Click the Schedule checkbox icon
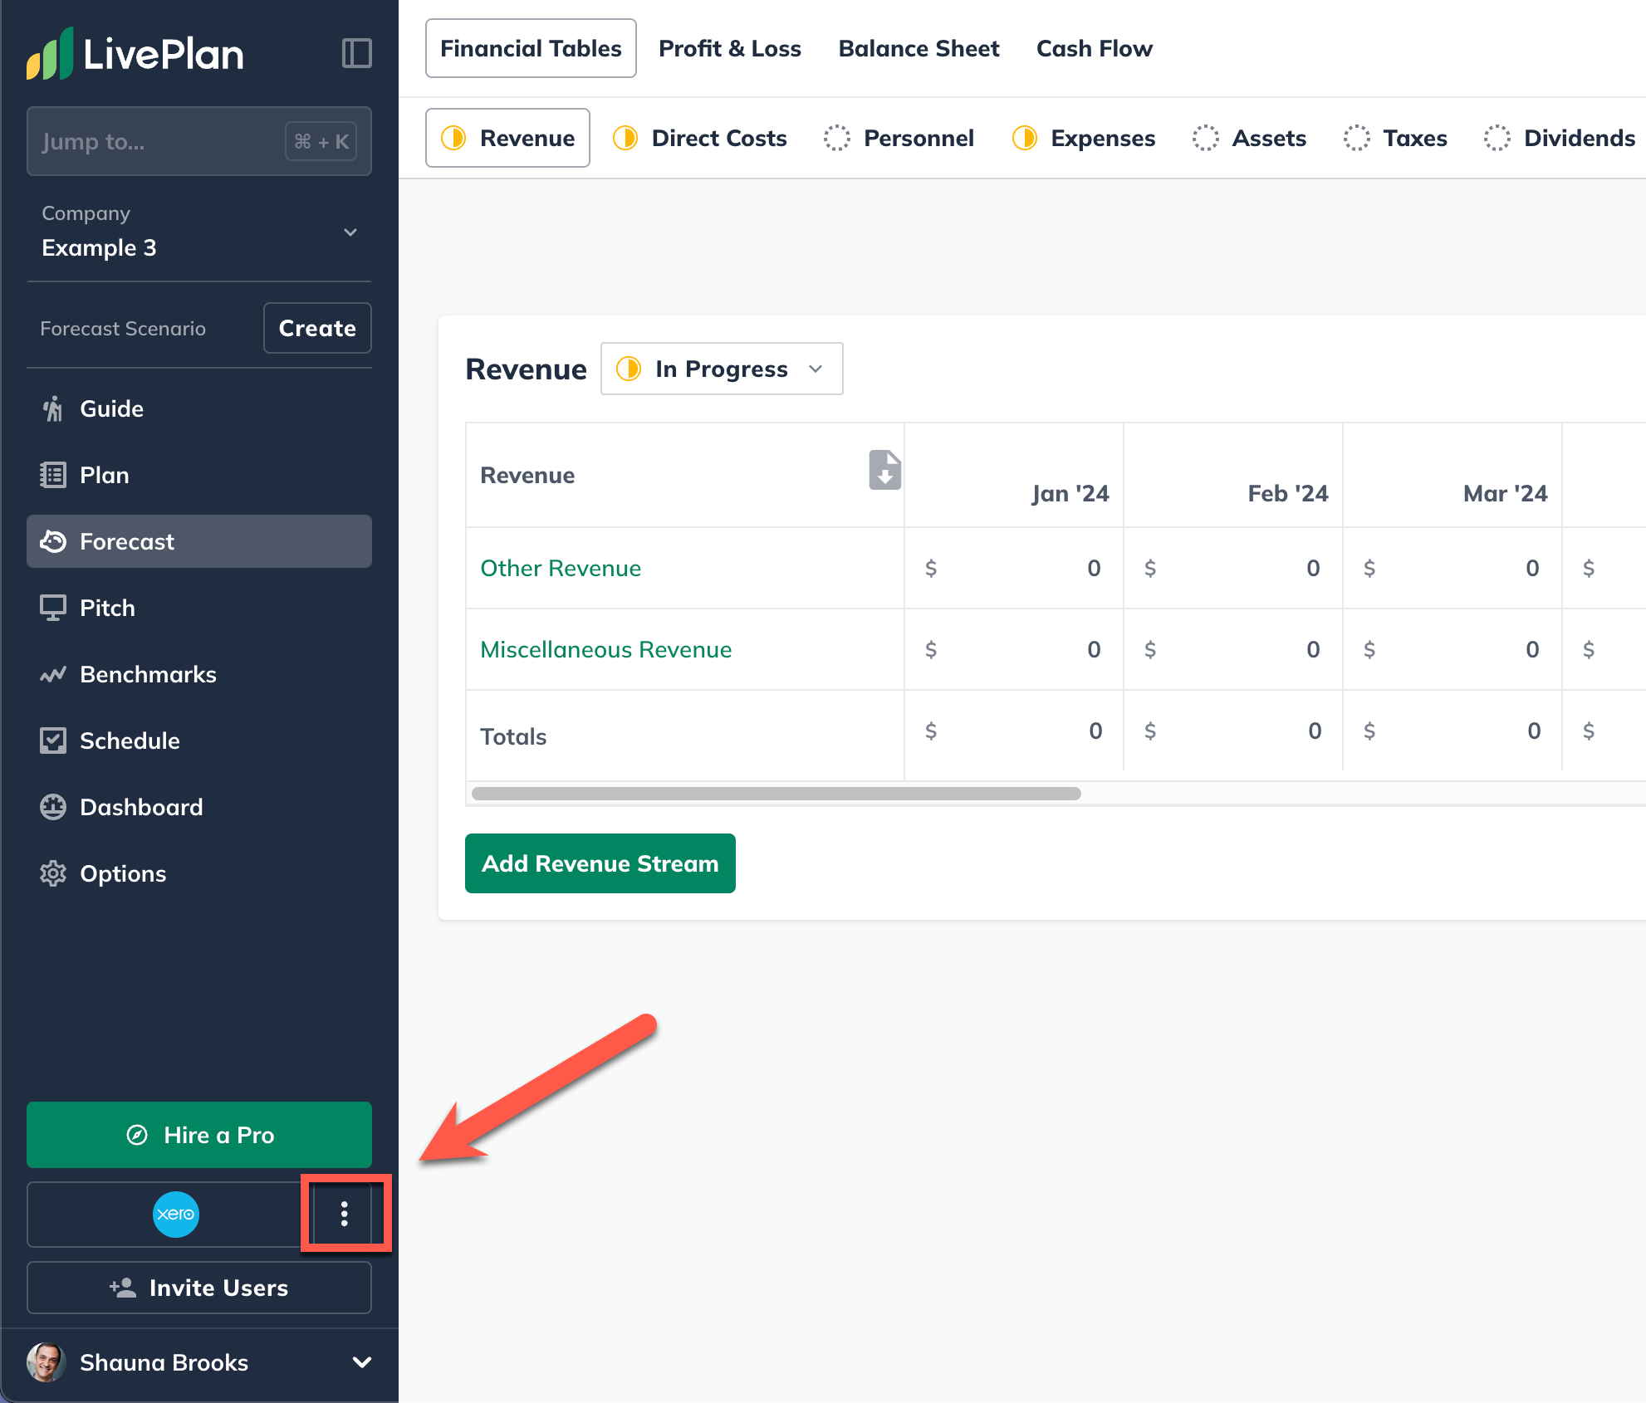1646x1403 pixels. 52,741
